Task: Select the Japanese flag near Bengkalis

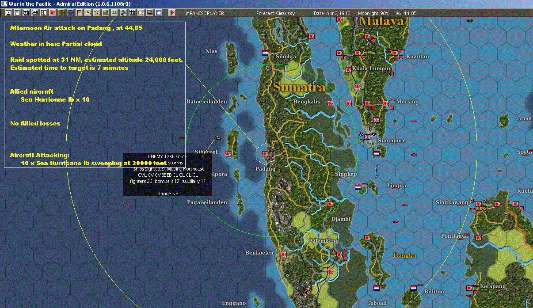Action: [x=330, y=103]
